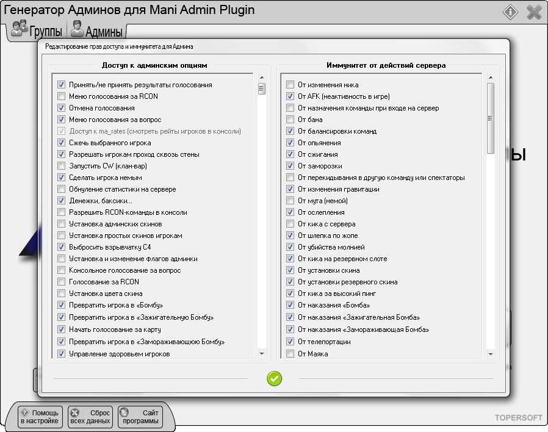This screenshot has height=432, width=548.
Task: Check immunity От бана
Action: [x=290, y=120]
